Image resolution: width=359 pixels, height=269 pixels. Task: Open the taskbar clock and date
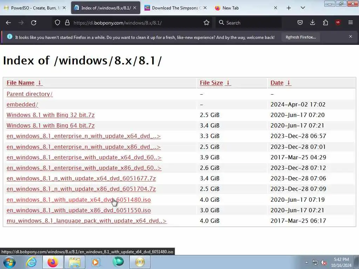pos(341,262)
